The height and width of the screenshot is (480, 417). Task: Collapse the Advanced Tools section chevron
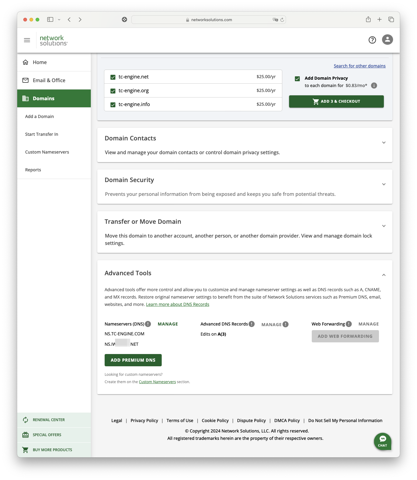(384, 275)
